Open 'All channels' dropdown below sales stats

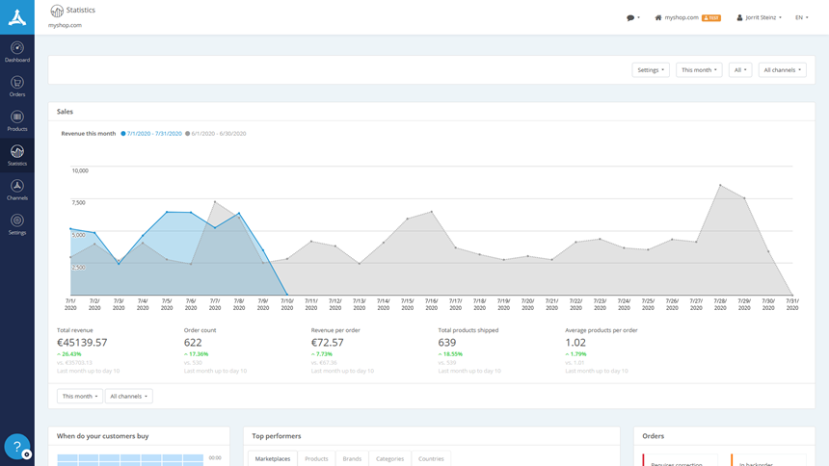pyautogui.click(x=128, y=396)
